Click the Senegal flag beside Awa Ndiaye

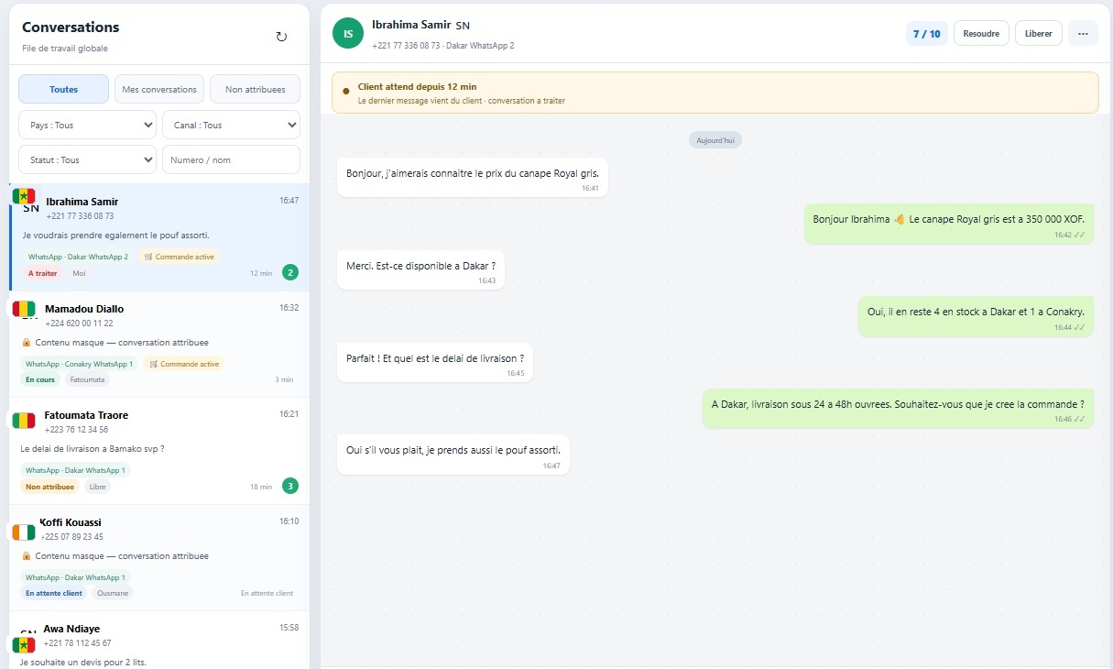coord(23,645)
